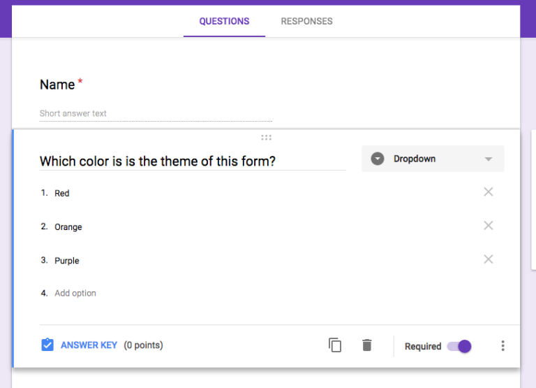Click the Short answer text field
536x388 pixels.
coord(156,113)
